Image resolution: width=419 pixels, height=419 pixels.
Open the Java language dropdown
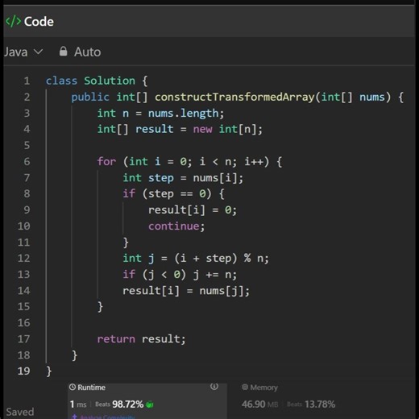point(23,52)
